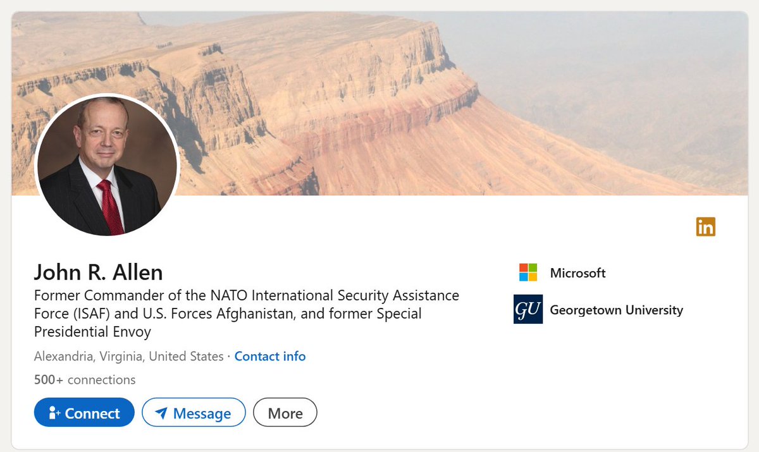Open the circular profile photo

pyautogui.click(x=107, y=166)
